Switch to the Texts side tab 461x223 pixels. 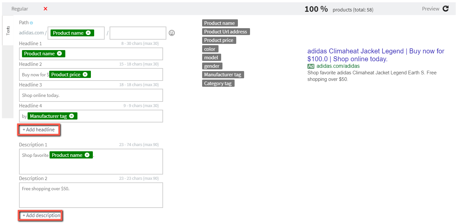(8, 30)
